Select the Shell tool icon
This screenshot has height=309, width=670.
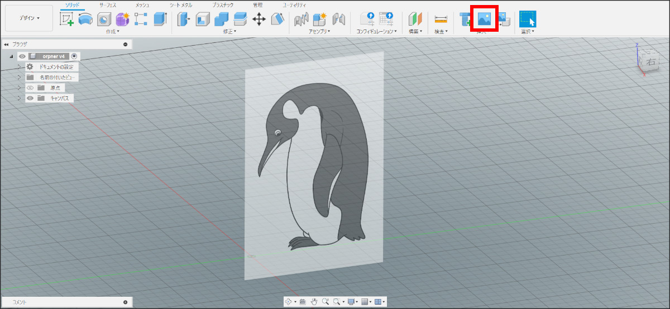(202, 19)
